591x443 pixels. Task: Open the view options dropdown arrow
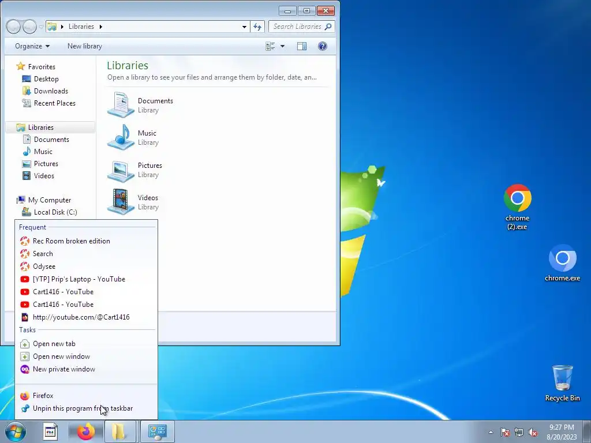(282, 46)
